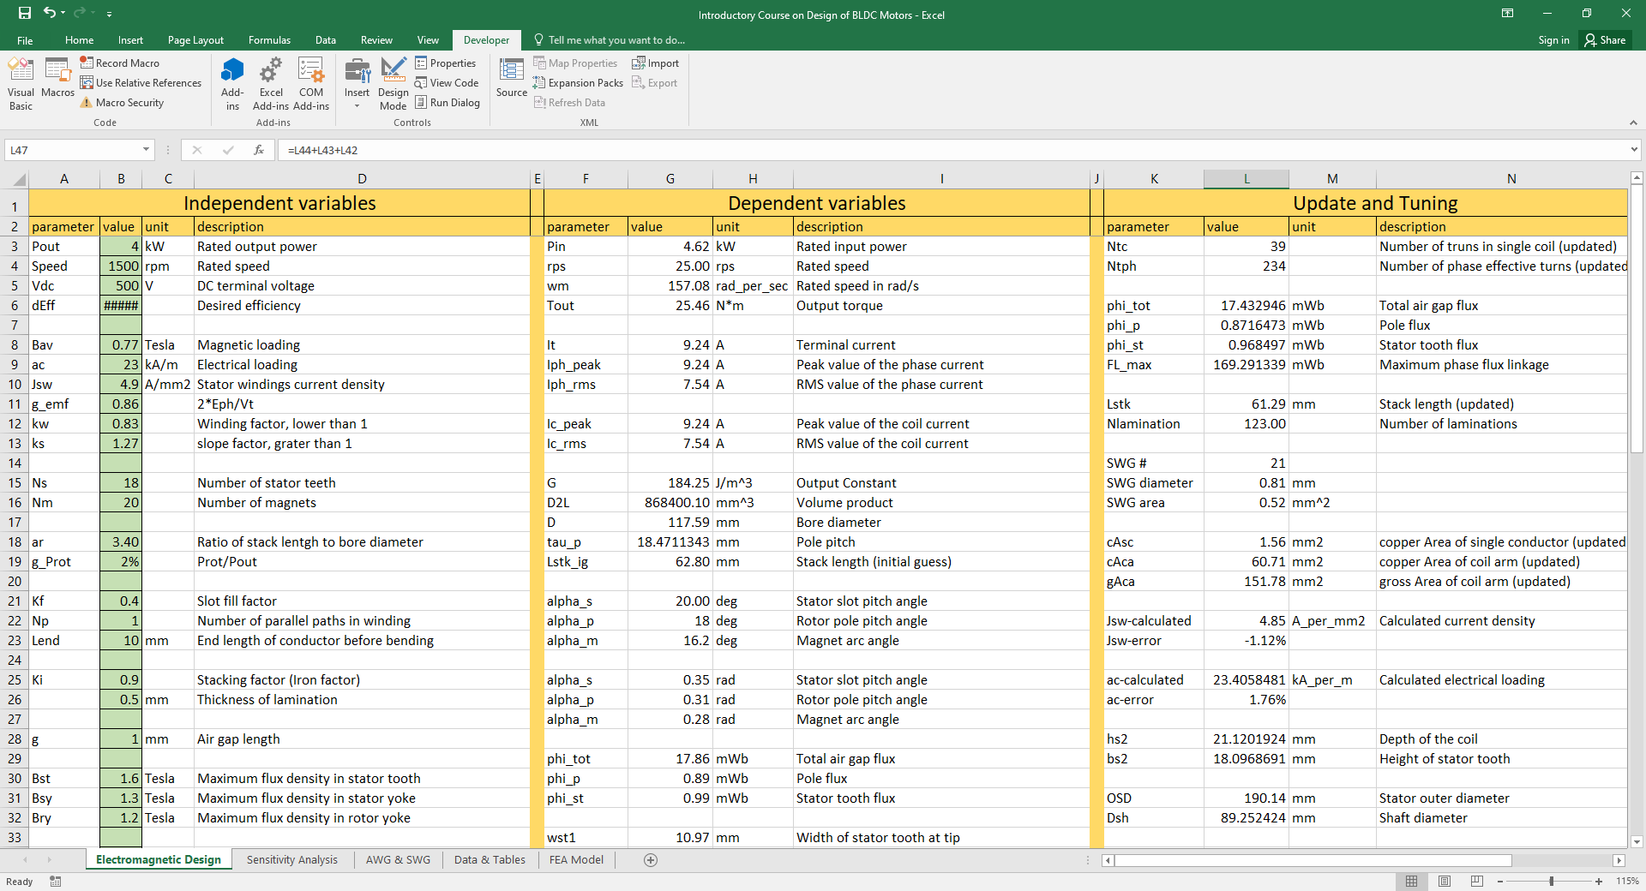Screen dimensions: 1646x891
Task: Open the Visual Basic editor
Action: (x=21, y=83)
